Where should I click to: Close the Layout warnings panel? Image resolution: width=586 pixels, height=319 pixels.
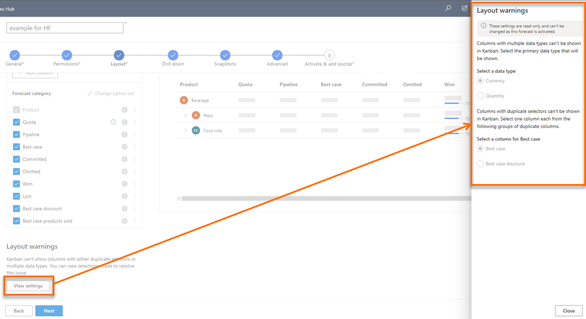click(x=568, y=311)
